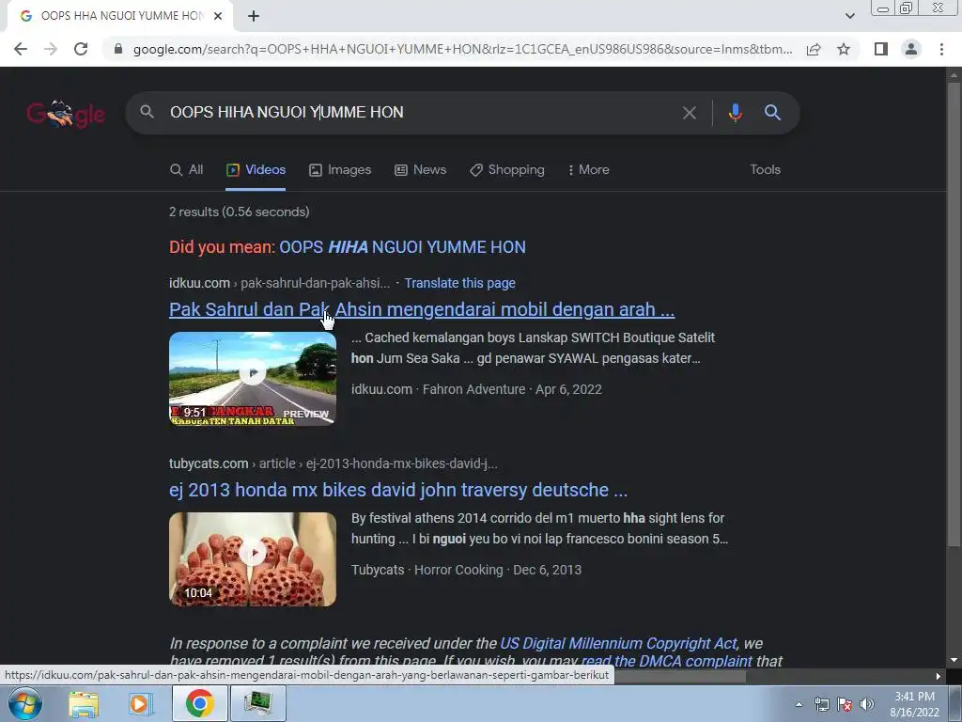962x722 pixels.
Task: Open the Chrome three-dot menu
Action: (941, 49)
